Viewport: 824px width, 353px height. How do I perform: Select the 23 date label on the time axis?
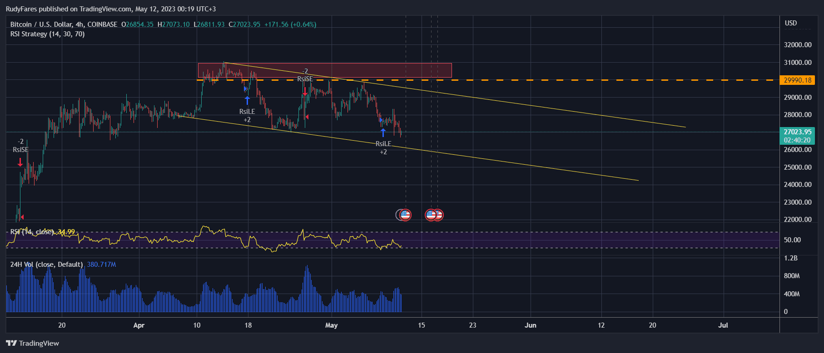[473, 325]
